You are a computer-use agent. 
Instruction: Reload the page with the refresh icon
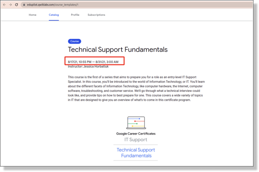click(17, 5)
